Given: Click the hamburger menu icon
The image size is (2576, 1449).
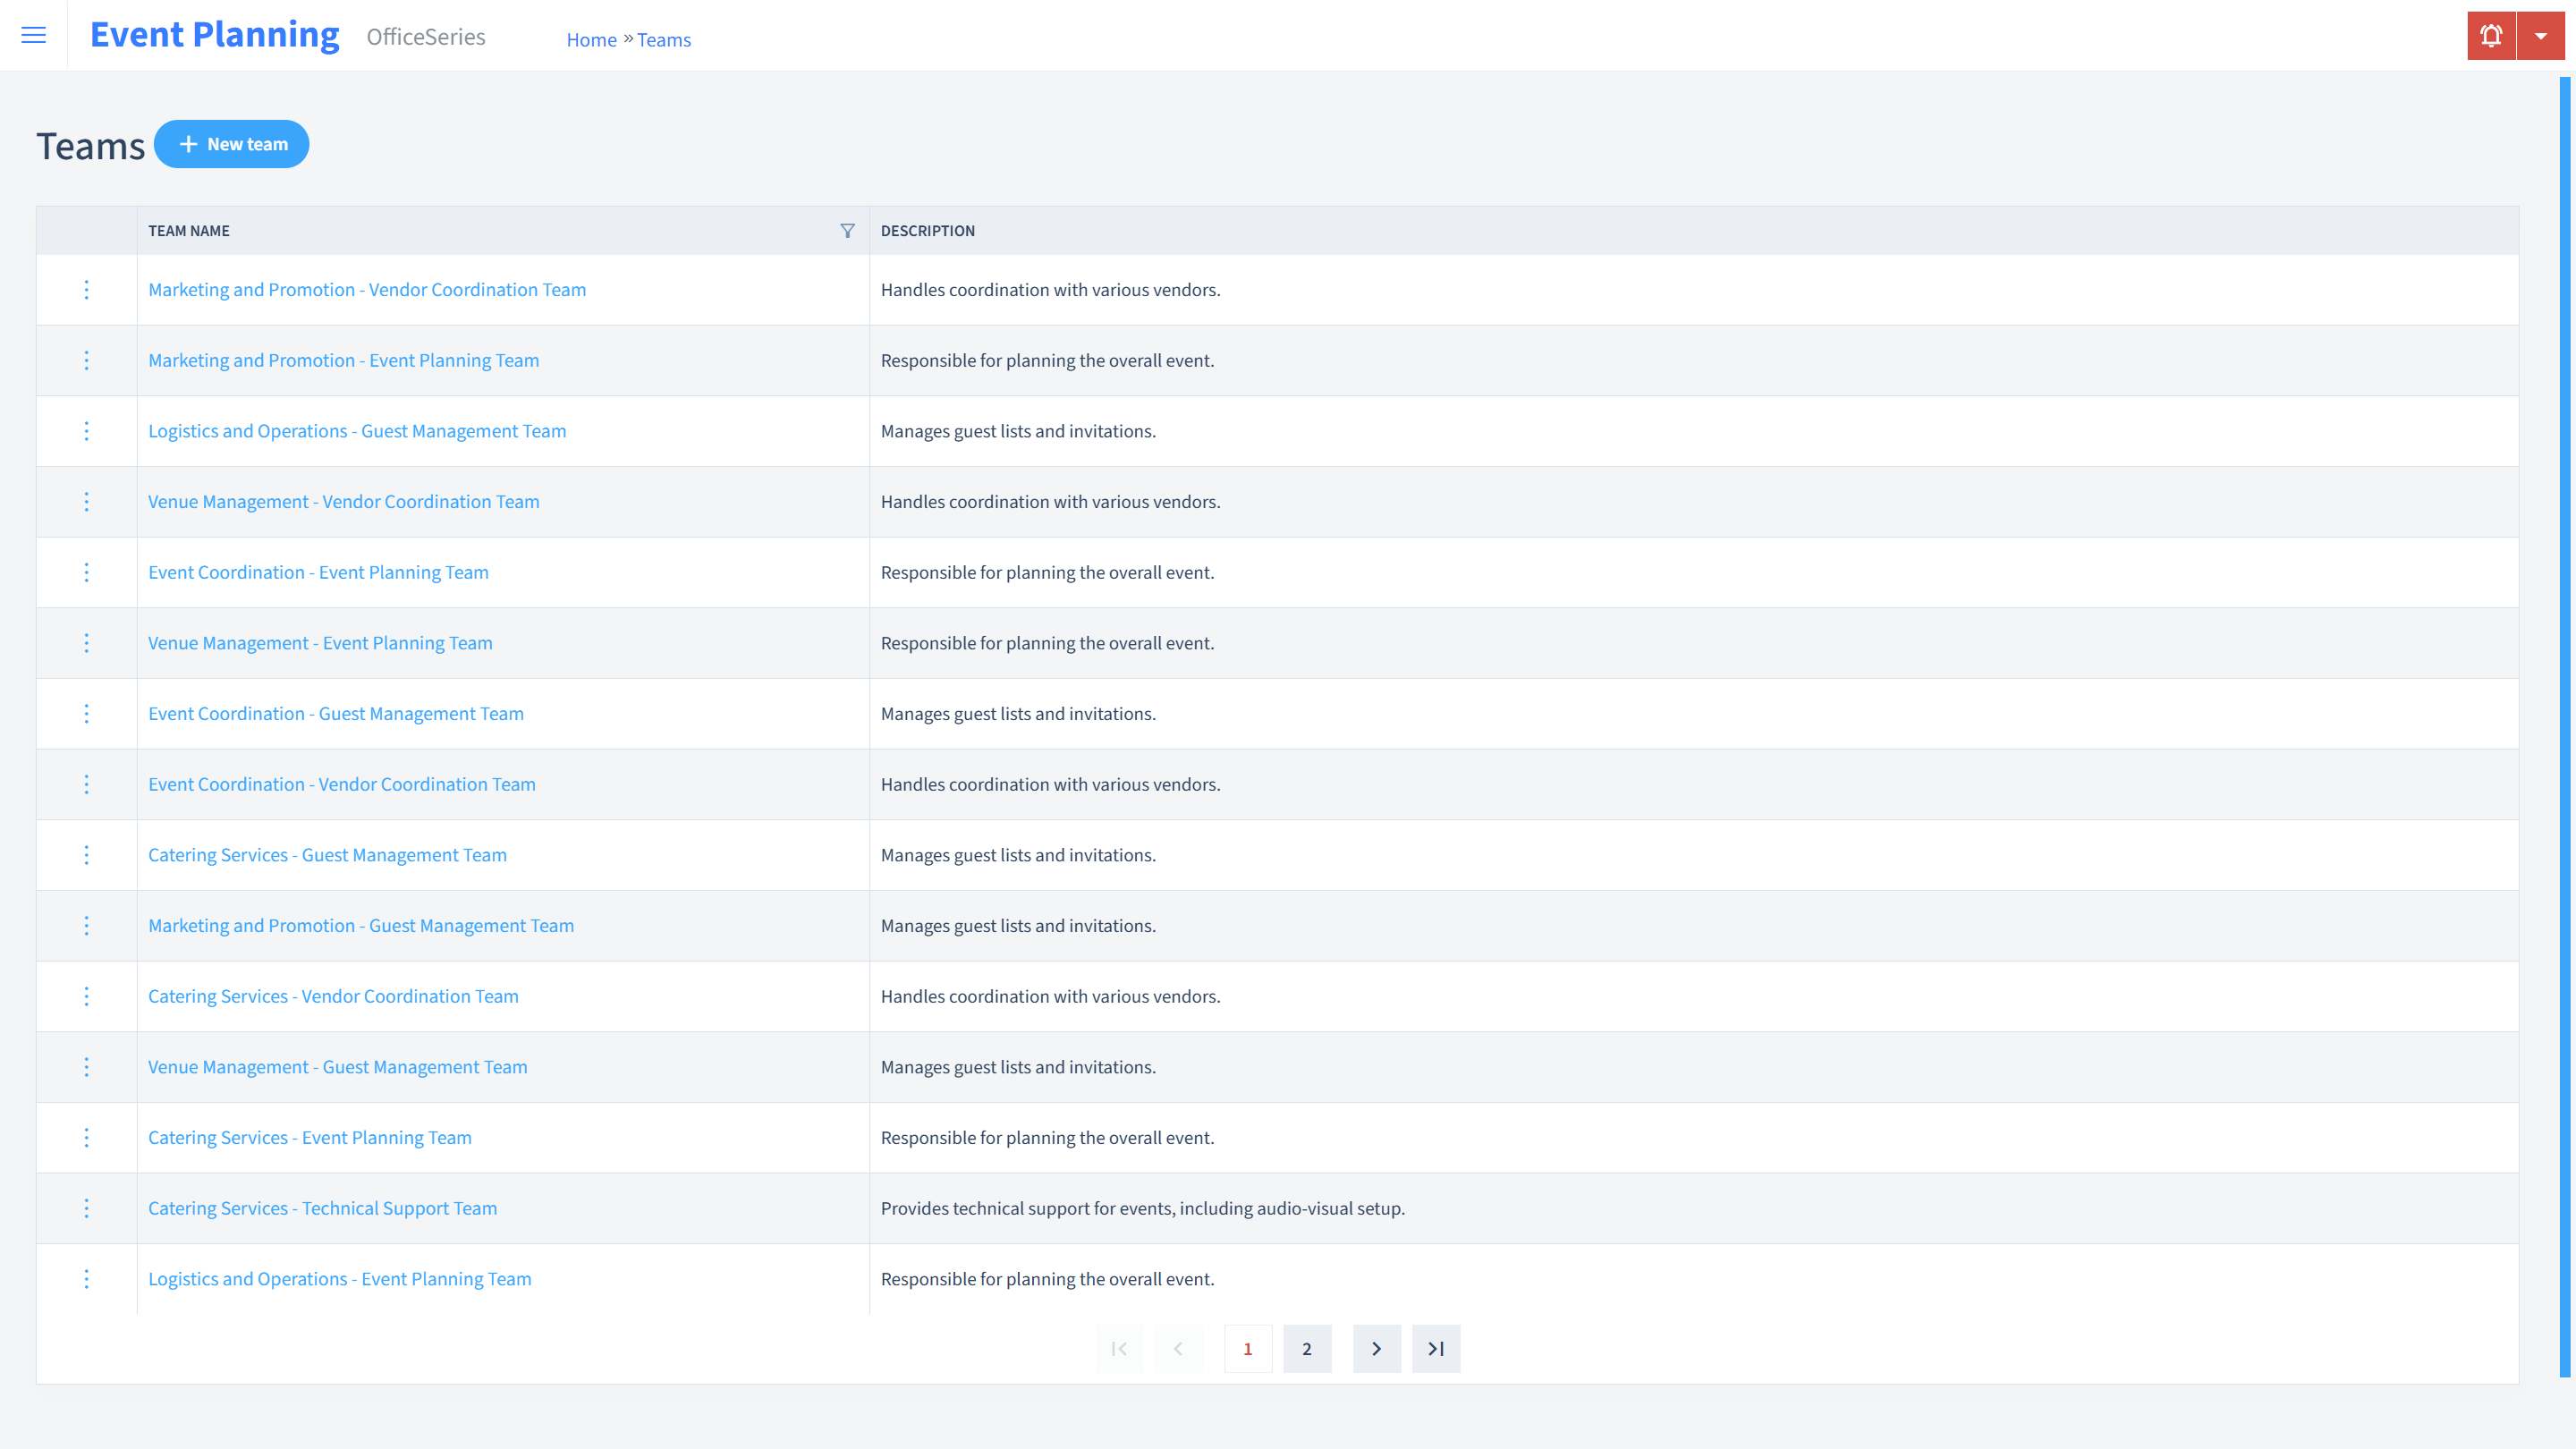Looking at the screenshot, I should pyautogui.click(x=34, y=36).
